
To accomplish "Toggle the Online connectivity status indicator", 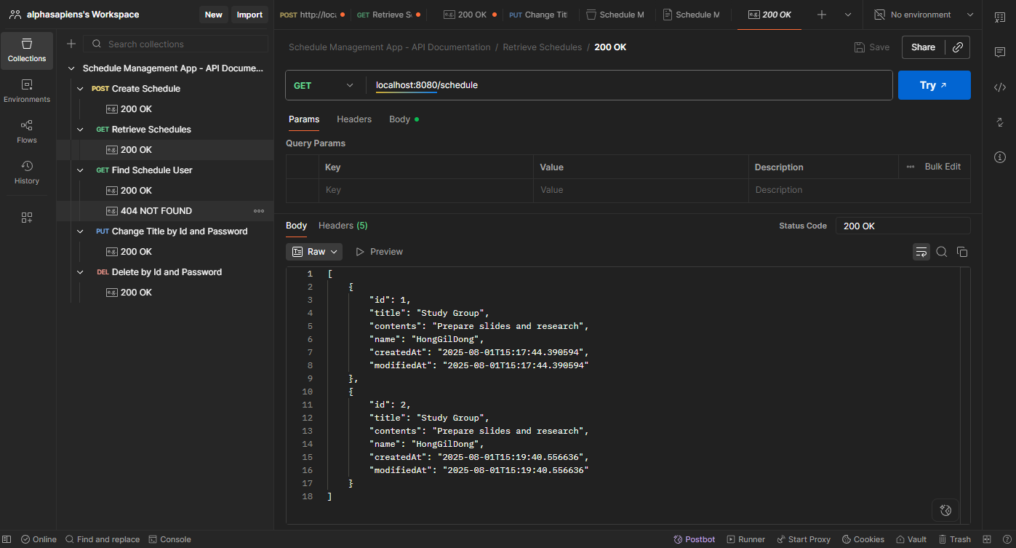I will (x=39, y=539).
